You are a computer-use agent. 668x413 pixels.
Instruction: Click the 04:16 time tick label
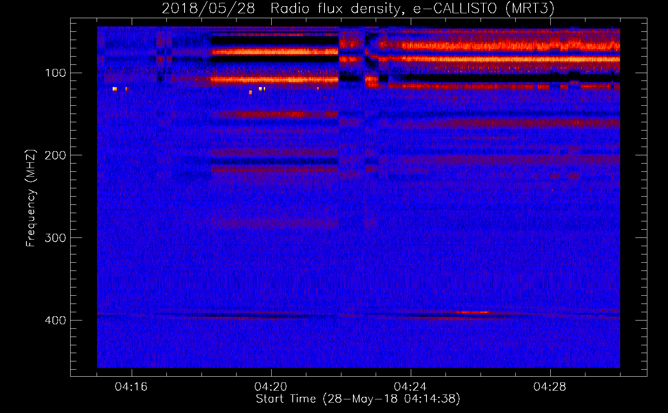[131, 387]
